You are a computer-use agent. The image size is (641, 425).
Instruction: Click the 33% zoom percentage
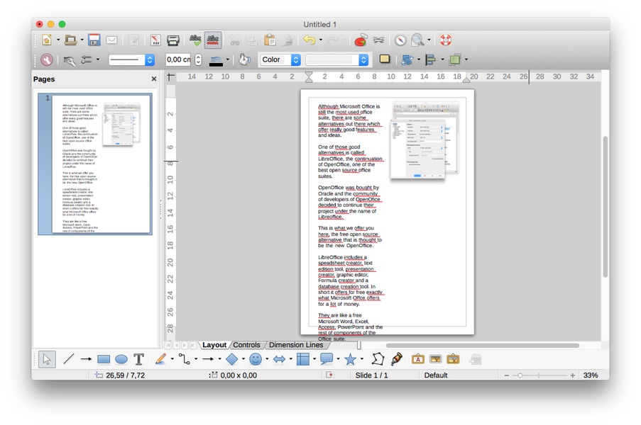591,375
